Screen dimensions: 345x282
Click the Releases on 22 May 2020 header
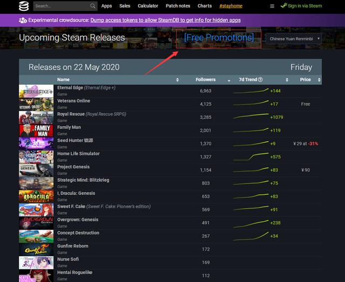tap(74, 67)
